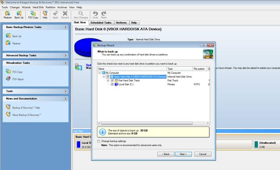Switch to the Scheduled Tasks tab
Screen dimensions: 280x170
101,23
